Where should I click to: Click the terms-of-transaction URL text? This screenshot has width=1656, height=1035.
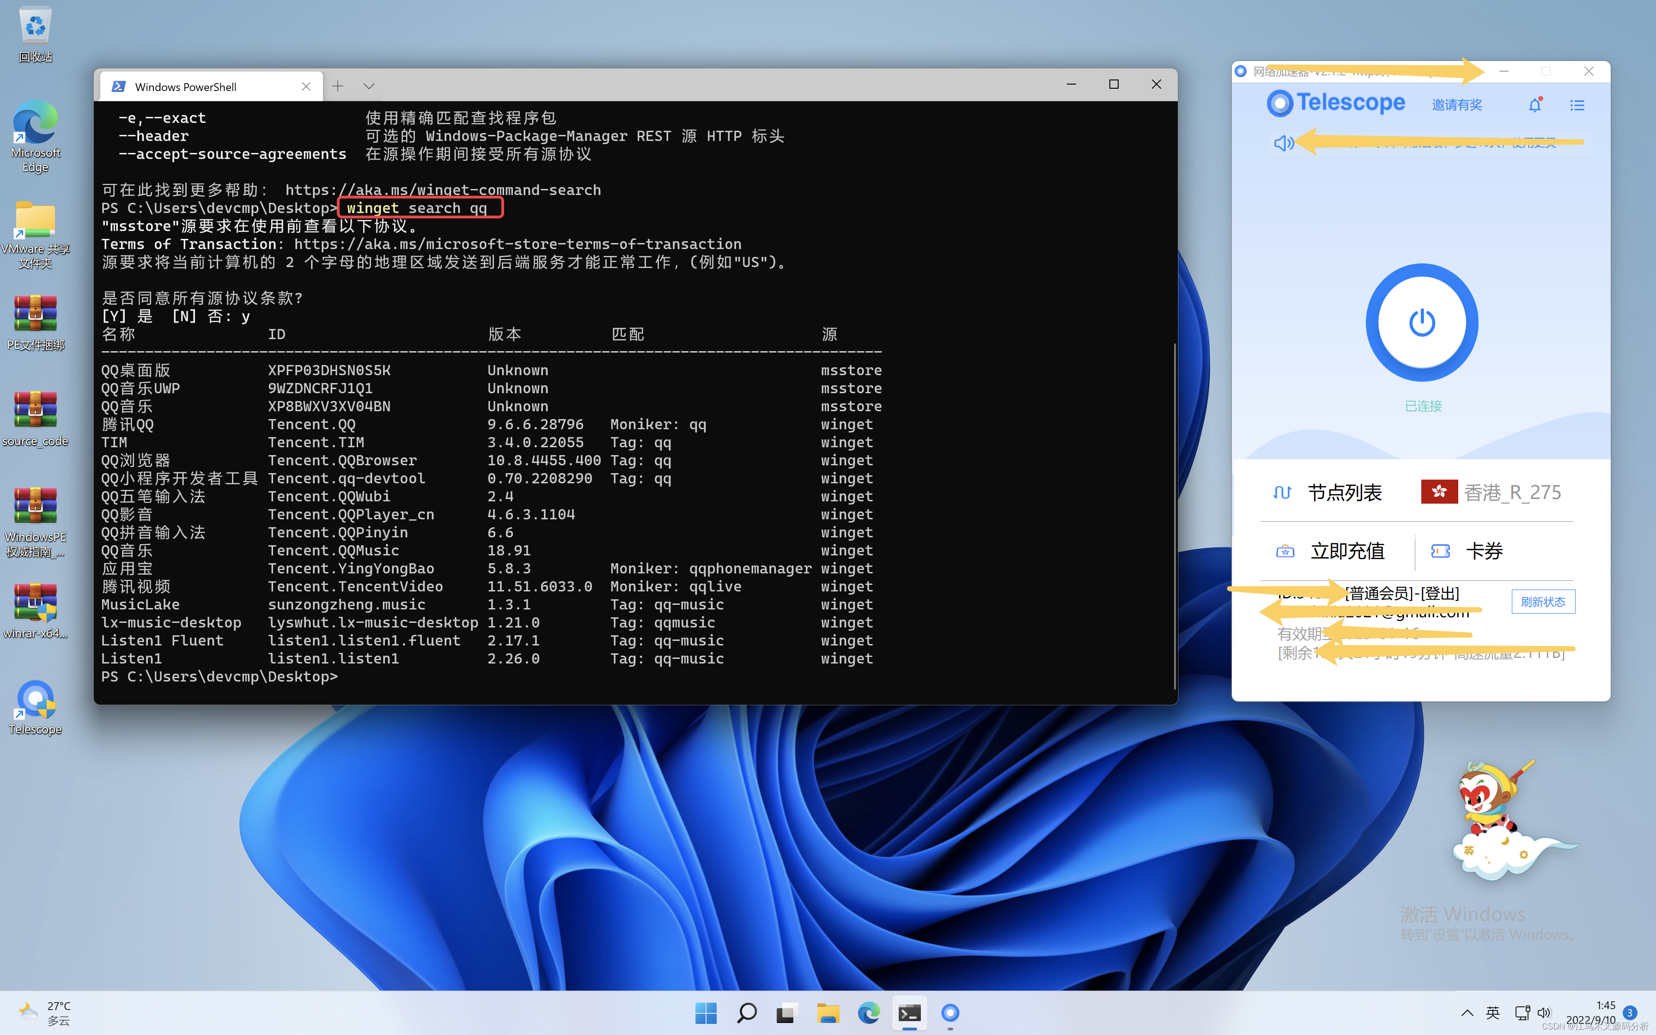(x=517, y=244)
